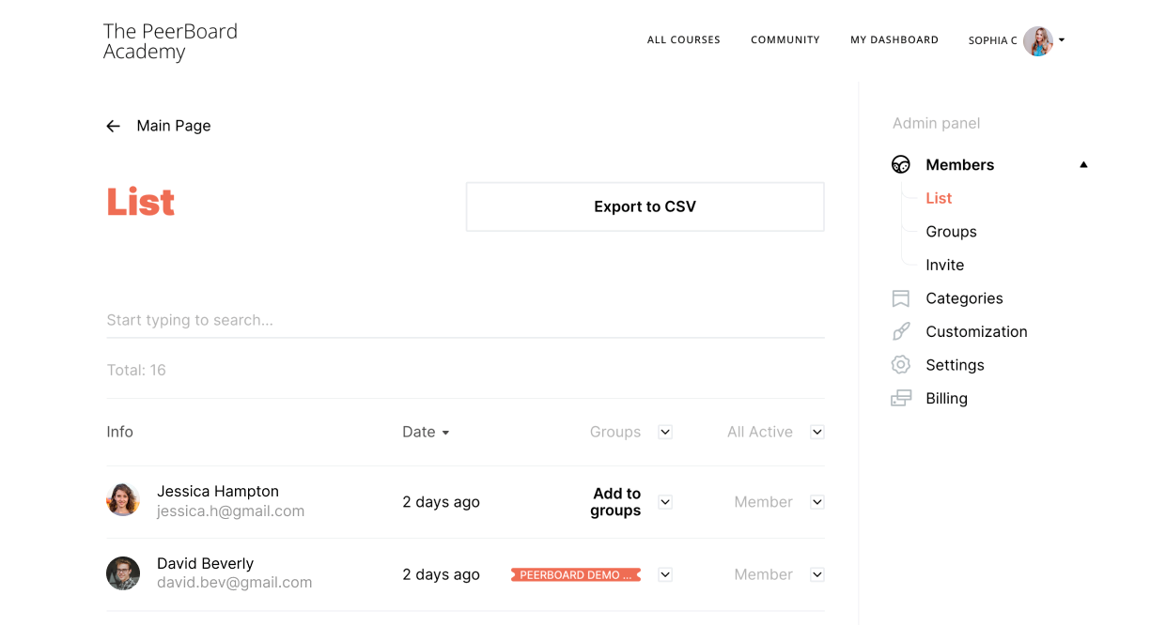Screen dimensions: 1166x625
Task: Click the Members icon in admin panel
Action: [901, 165]
